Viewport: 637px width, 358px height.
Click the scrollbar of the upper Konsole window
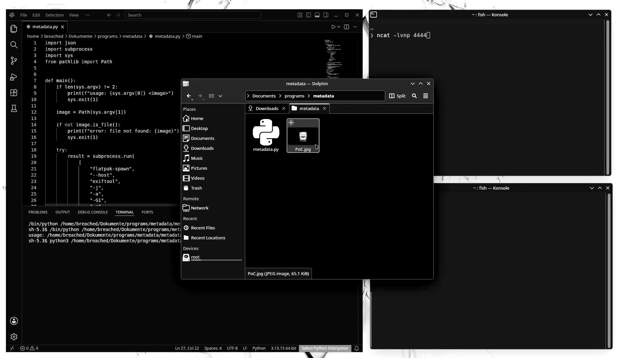(607, 97)
